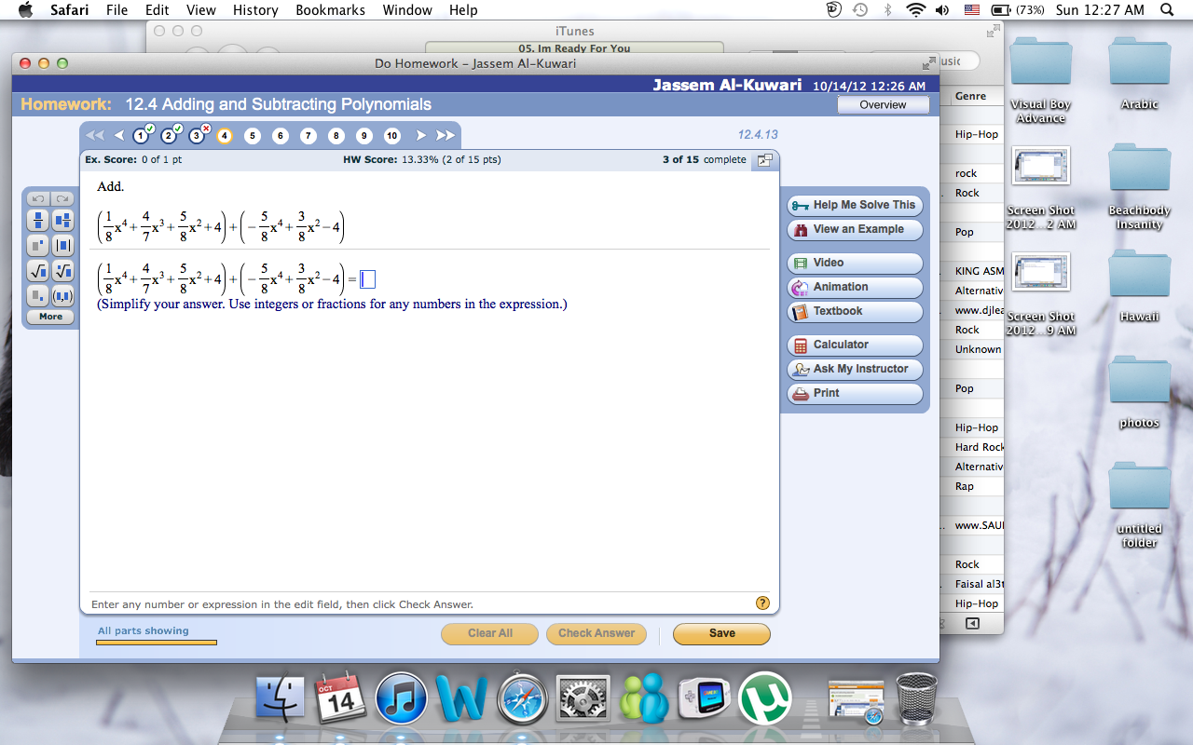The image size is (1193, 745).
Task: Open View an Example
Action: click(855, 229)
